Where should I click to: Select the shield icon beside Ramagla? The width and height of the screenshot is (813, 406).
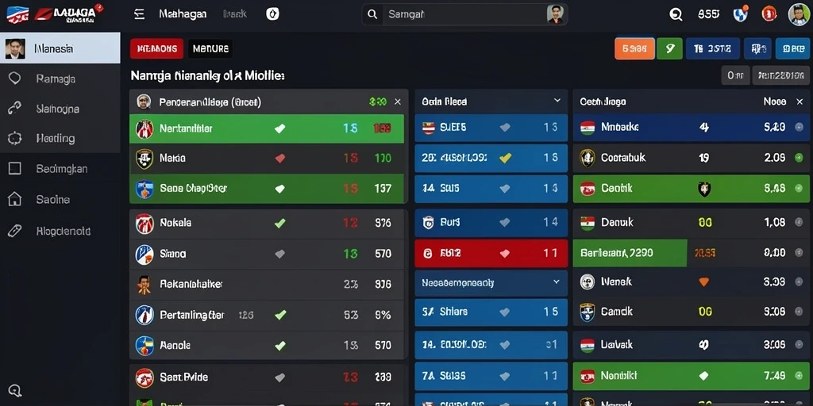click(14, 79)
